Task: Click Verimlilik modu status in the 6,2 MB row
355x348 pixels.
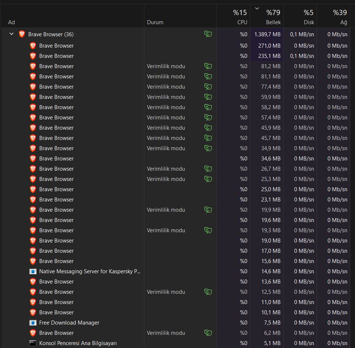Action: (166, 333)
